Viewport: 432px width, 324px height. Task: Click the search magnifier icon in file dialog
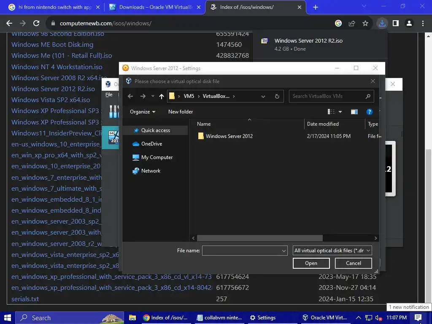(x=368, y=96)
